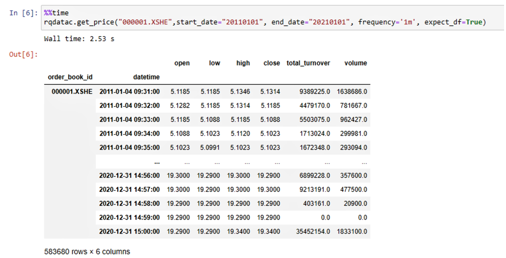Viewport: 506px width, 258px height.
Task: Select row 2011-01-04 09:31:00 datetime
Action: [129, 91]
